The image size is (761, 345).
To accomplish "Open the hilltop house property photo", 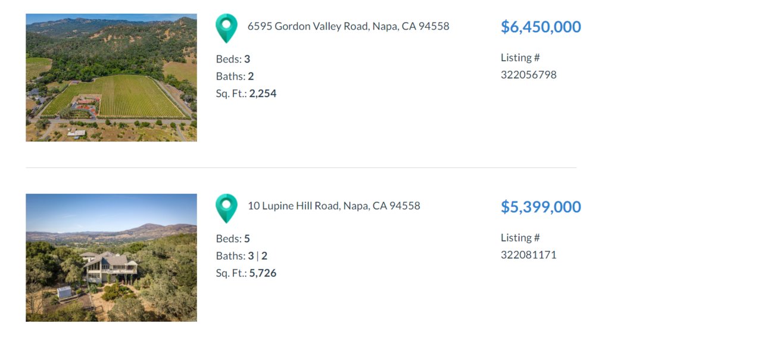I will coord(111,258).
